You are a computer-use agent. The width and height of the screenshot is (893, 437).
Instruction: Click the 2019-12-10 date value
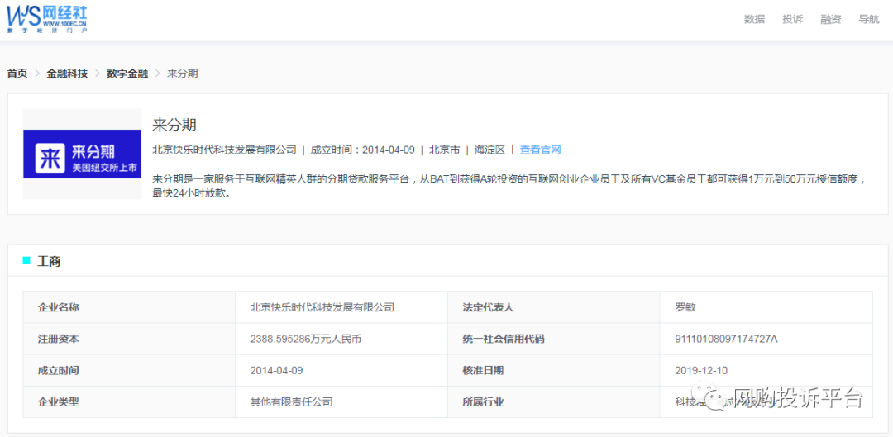[700, 370]
